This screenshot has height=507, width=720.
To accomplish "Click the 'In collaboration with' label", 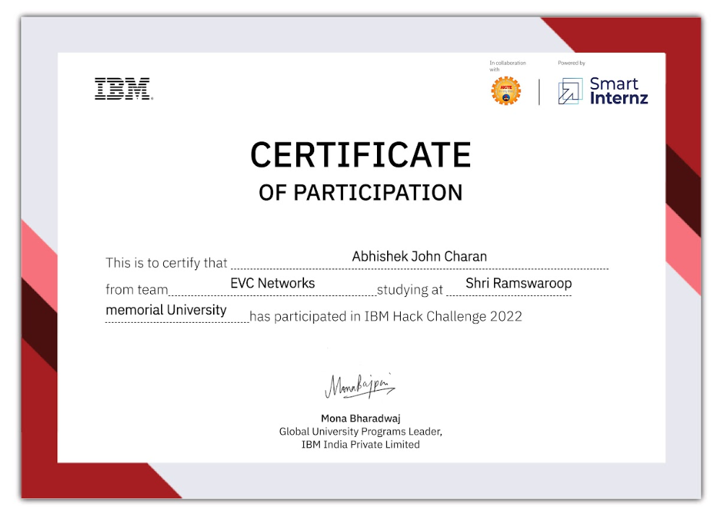I will point(508,66).
